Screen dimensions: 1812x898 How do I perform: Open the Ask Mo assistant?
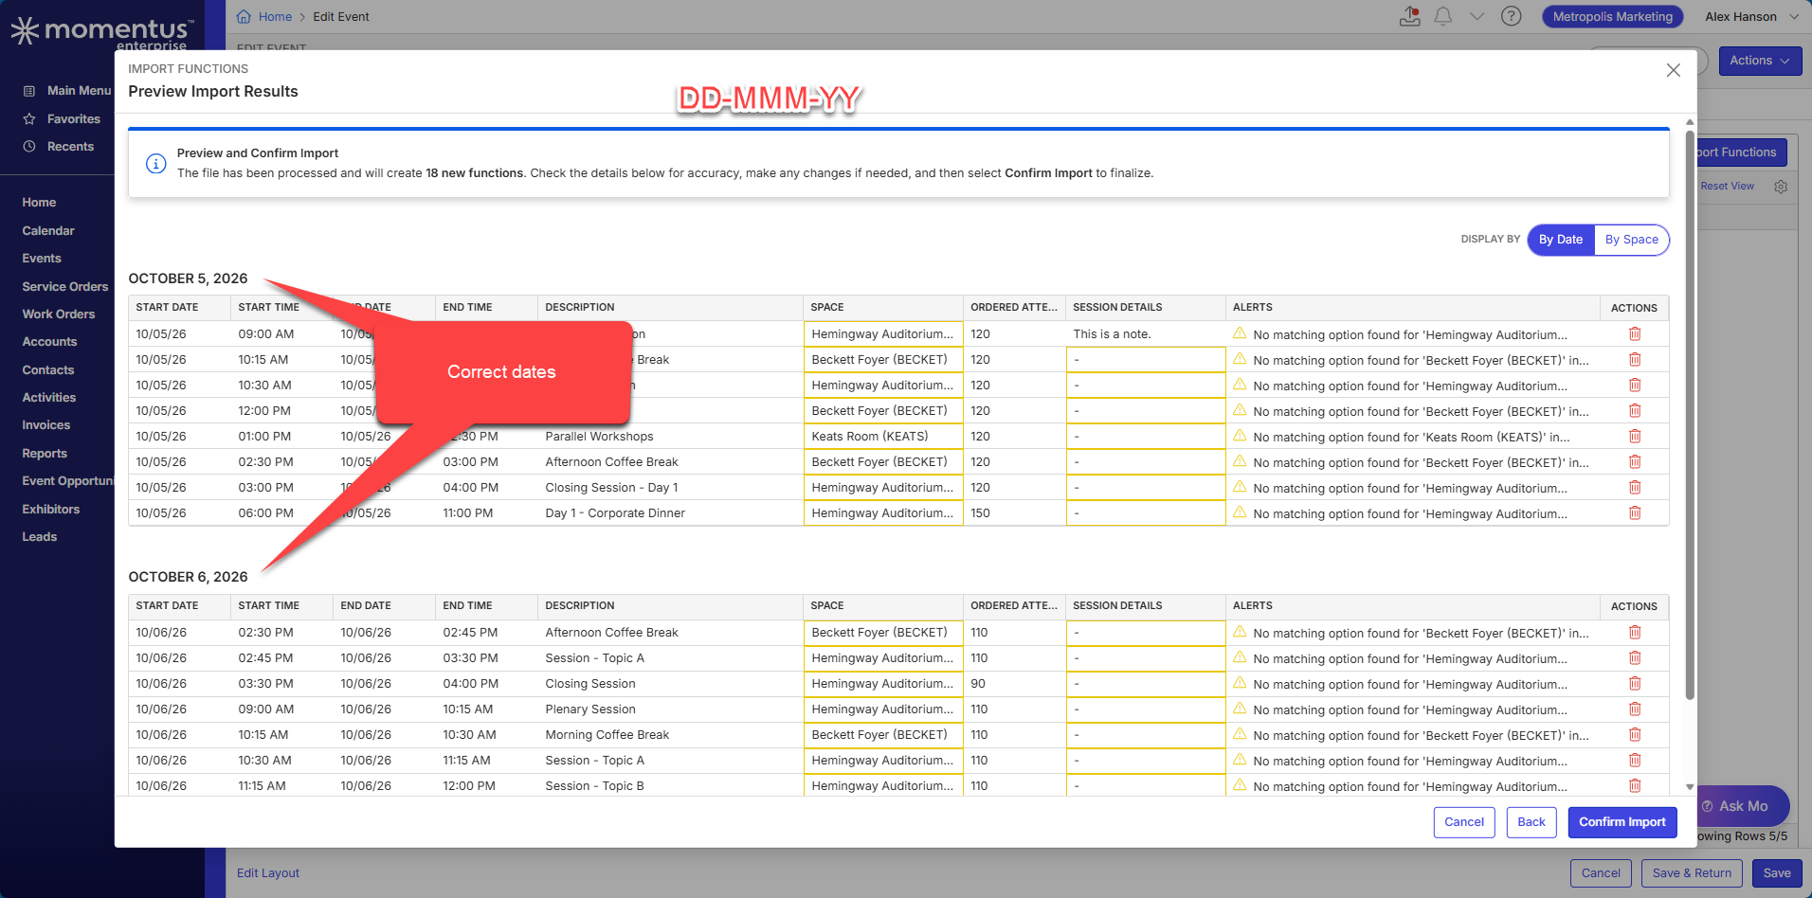(x=1744, y=806)
